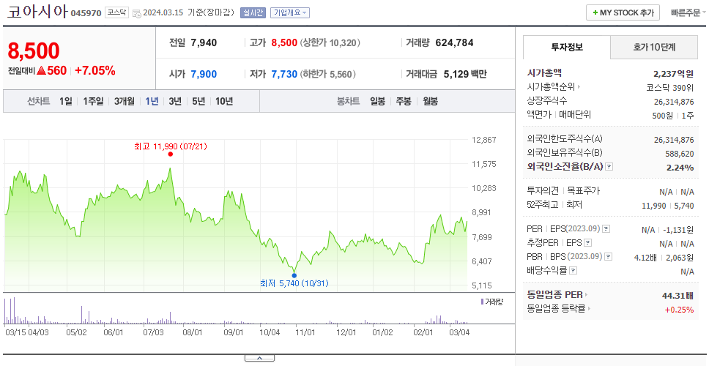The image size is (709, 366).
Task: Click the +7.05% change rate
Action: point(95,70)
